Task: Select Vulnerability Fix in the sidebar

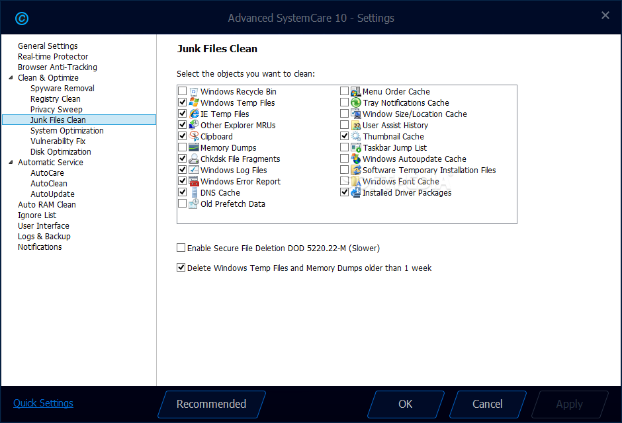Action: (x=58, y=141)
